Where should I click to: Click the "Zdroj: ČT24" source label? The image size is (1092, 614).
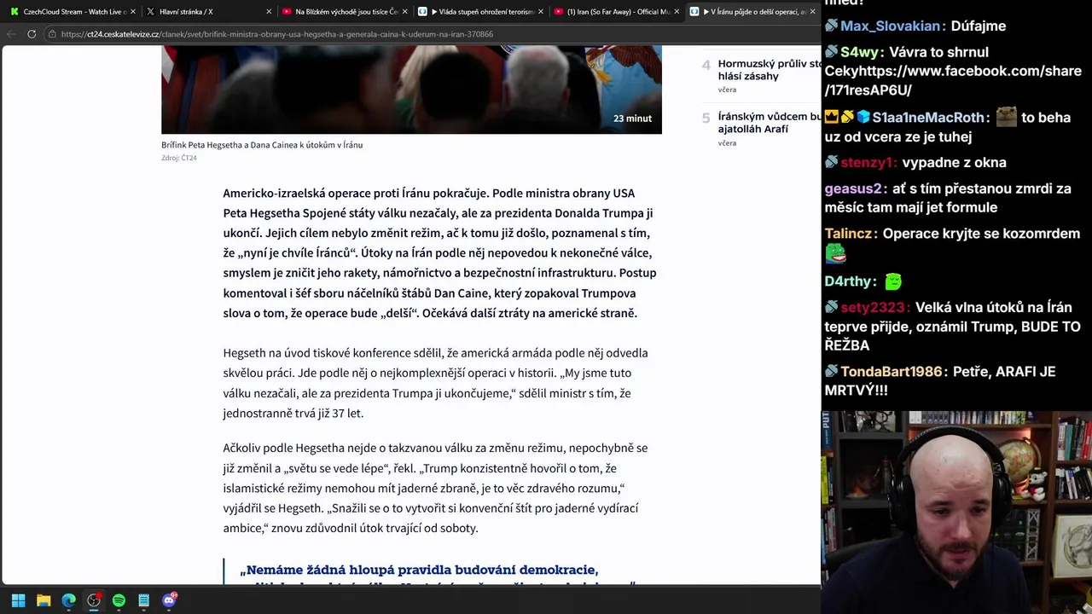click(179, 158)
